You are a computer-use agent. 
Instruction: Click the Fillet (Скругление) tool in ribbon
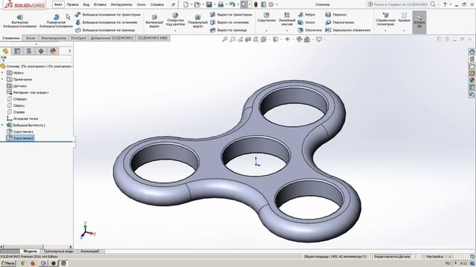[266, 17]
